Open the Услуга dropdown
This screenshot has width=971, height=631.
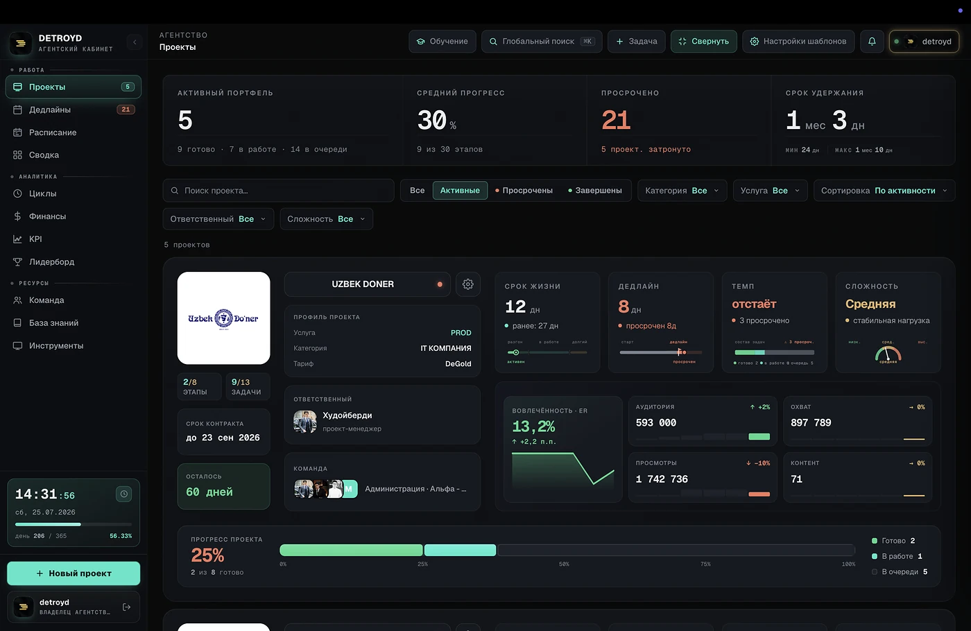(x=770, y=191)
